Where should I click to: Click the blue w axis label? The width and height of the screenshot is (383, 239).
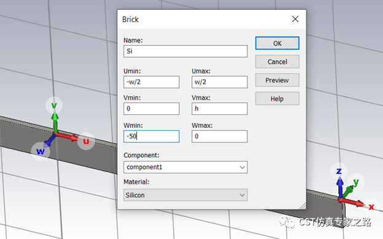(x=41, y=151)
